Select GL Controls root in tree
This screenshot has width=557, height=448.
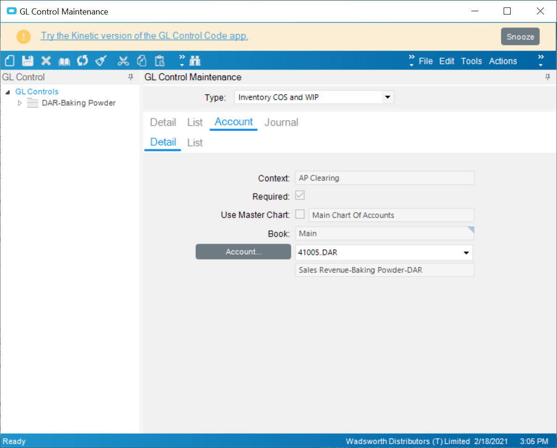tap(37, 92)
